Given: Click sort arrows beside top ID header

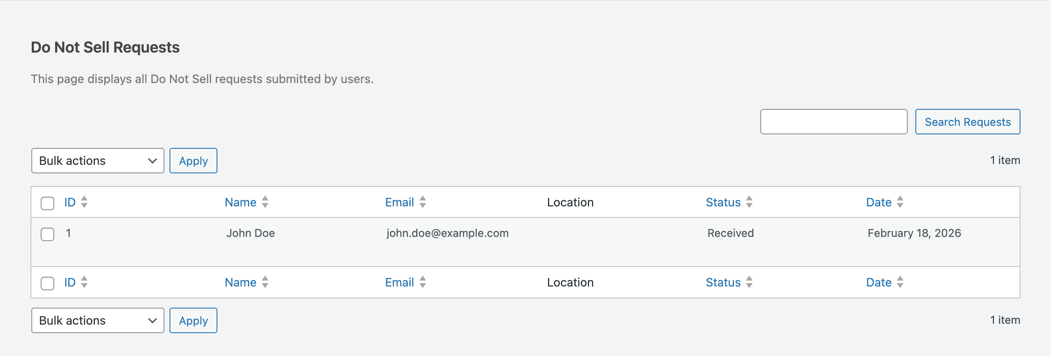Looking at the screenshot, I should [x=84, y=202].
